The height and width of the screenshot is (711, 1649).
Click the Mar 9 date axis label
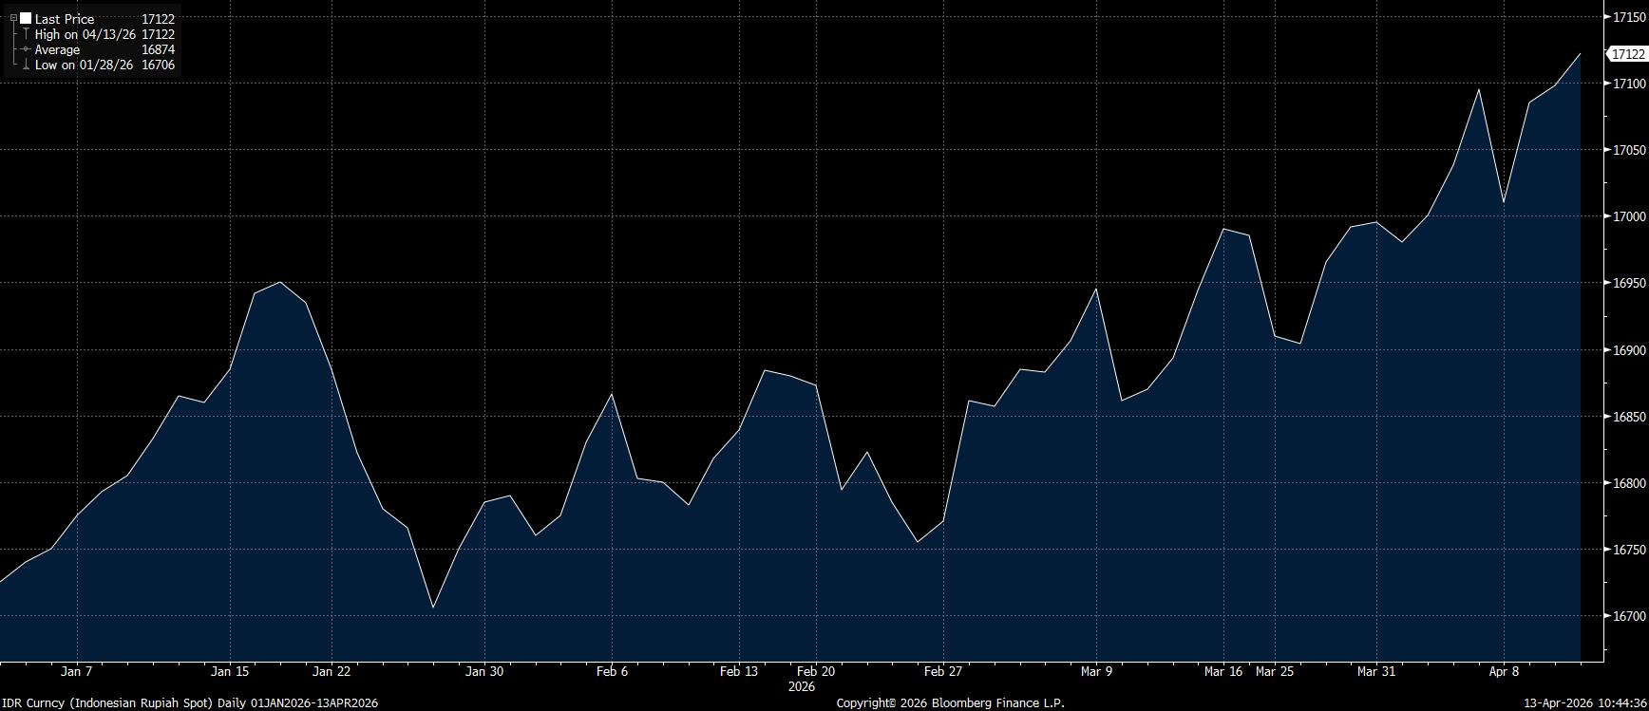pyautogui.click(x=1096, y=671)
